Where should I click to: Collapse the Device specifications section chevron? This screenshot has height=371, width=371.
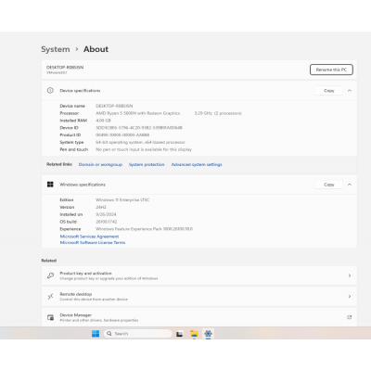[x=350, y=91]
